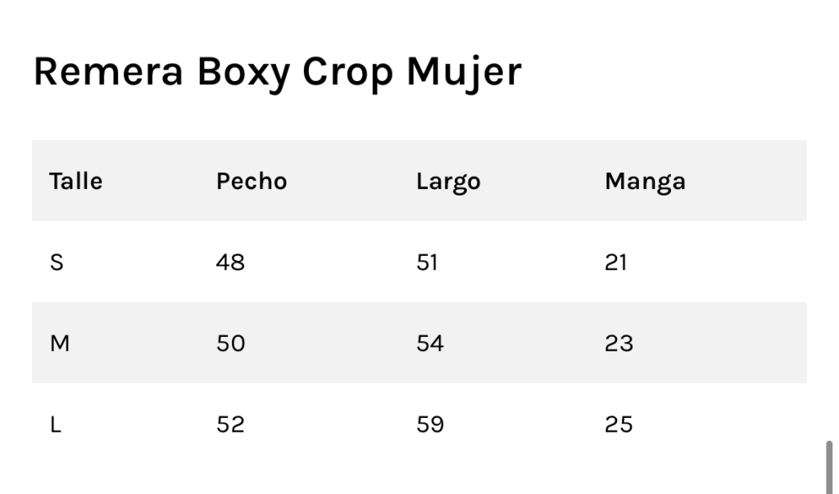Click the Manga value 21
839x494 pixels.
click(x=616, y=263)
